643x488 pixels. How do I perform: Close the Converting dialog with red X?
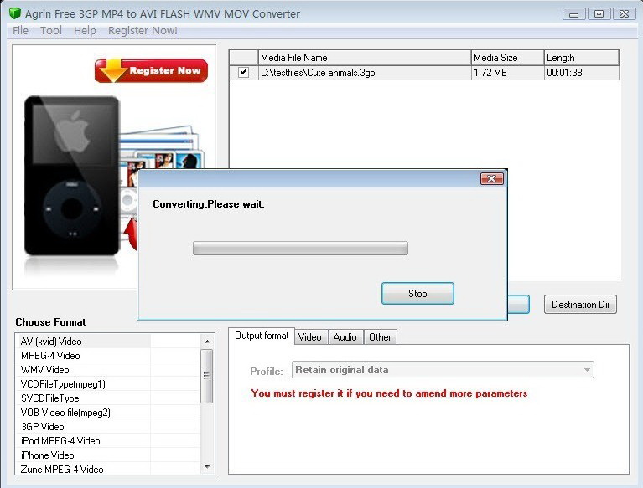pos(492,179)
